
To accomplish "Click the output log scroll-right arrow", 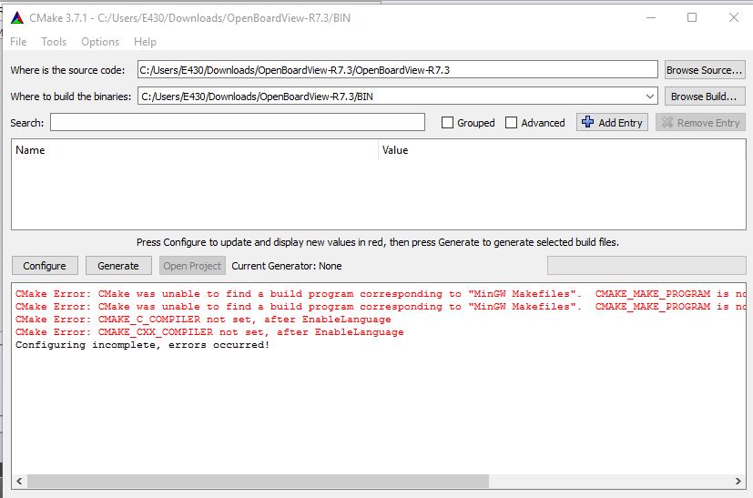I will (738, 481).
